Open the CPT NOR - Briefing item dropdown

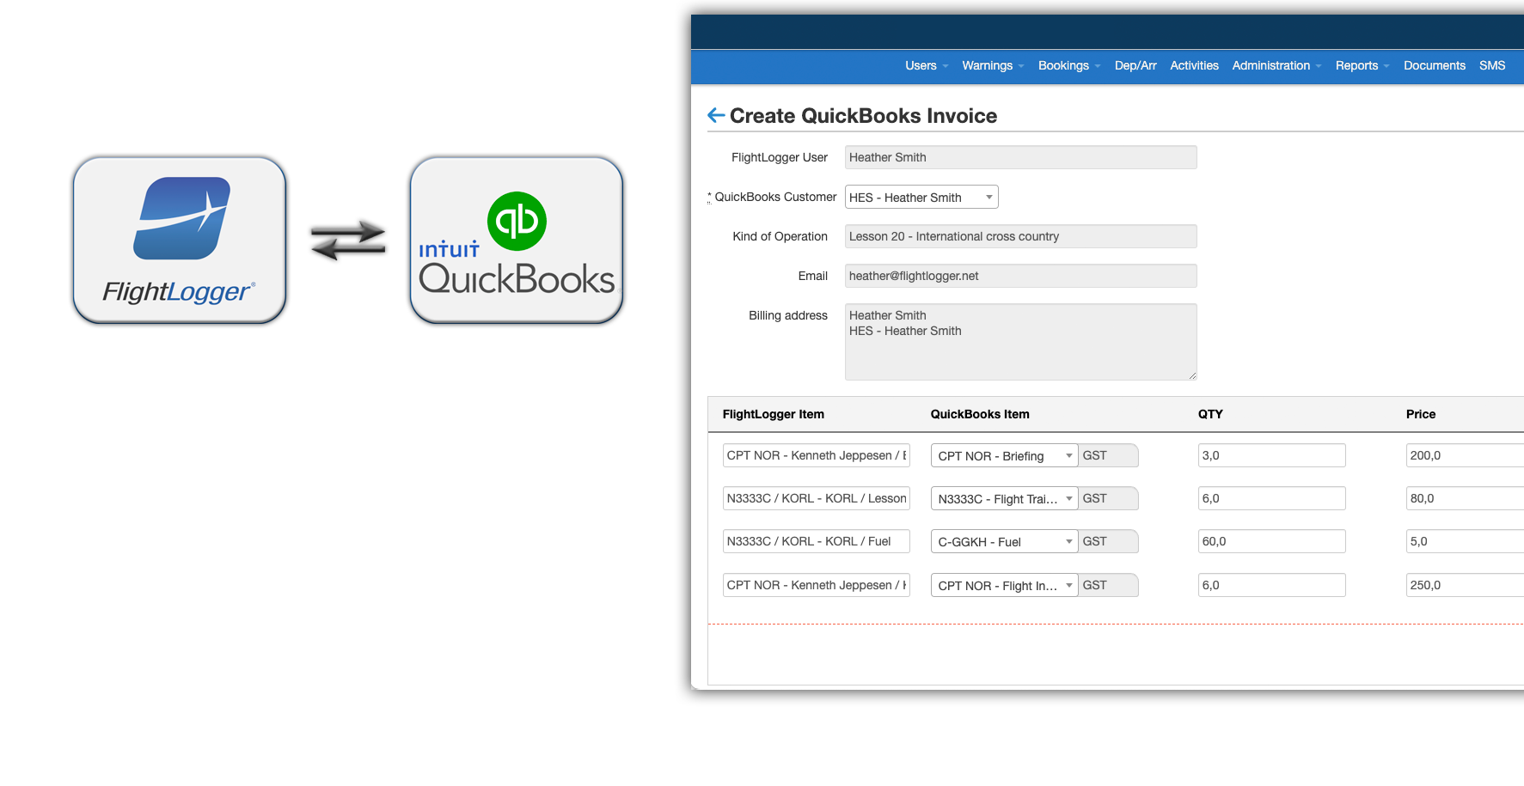[1004, 455]
